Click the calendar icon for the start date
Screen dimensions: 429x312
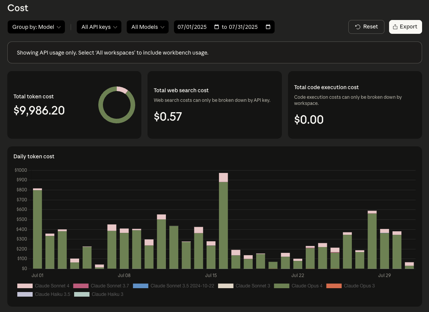[217, 27]
